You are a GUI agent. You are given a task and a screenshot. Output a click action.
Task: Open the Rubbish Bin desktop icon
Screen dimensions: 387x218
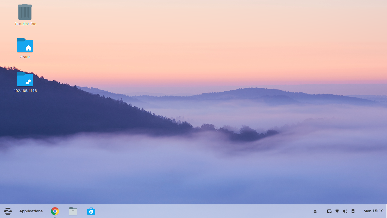[25, 12]
